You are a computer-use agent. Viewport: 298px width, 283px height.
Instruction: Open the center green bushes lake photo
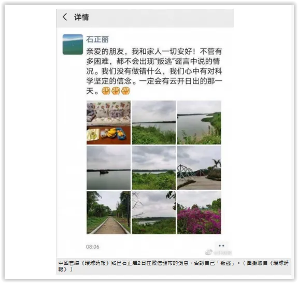(x=154, y=168)
